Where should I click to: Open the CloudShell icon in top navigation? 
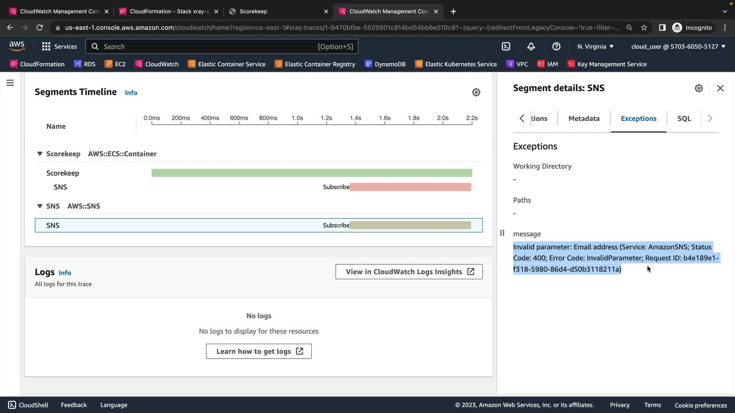[506, 47]
